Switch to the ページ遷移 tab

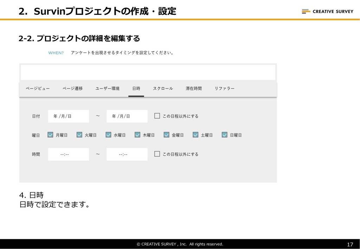point(72,89)
